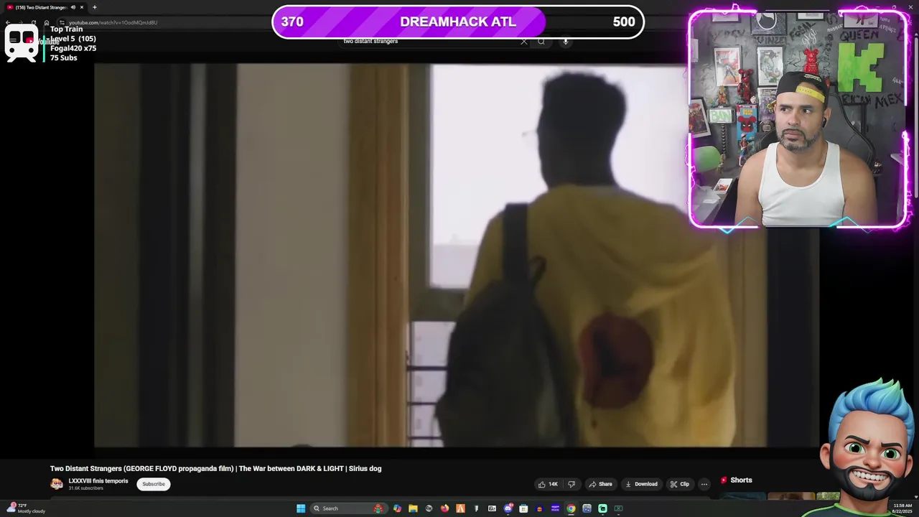Activate voice search microphone icon

[x=566, y=41]
